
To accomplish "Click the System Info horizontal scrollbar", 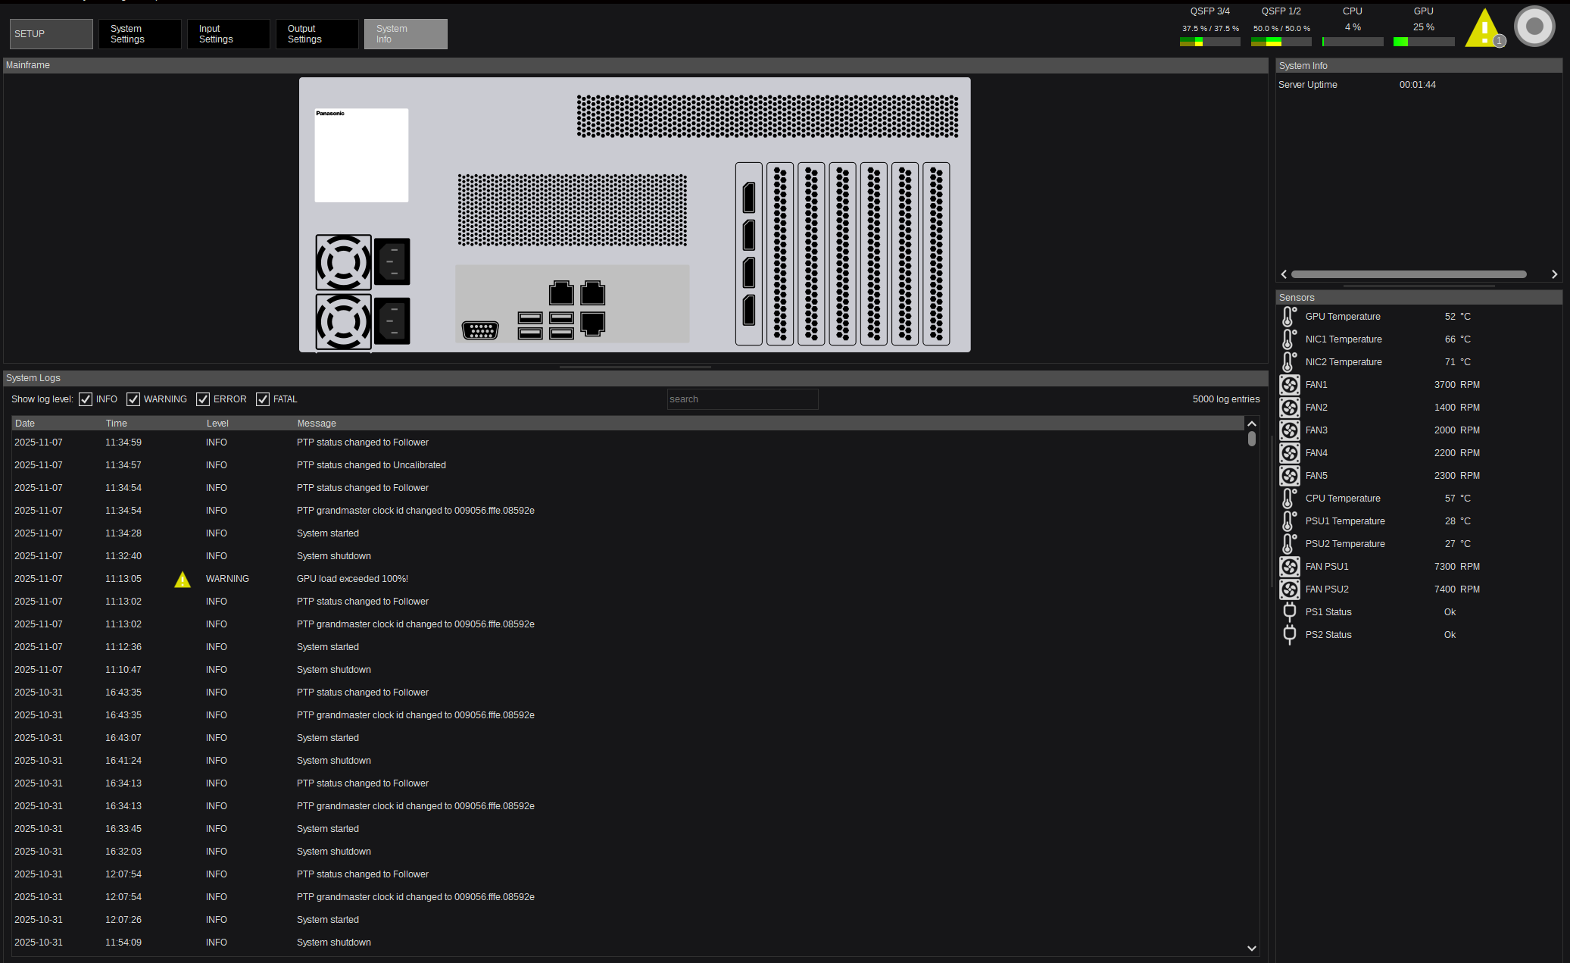I will pyautogui.click(x=1408, y=274).
